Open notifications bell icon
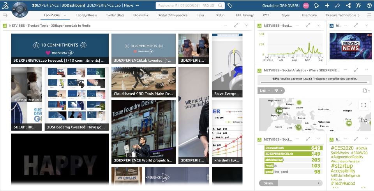 click(316, 5)
